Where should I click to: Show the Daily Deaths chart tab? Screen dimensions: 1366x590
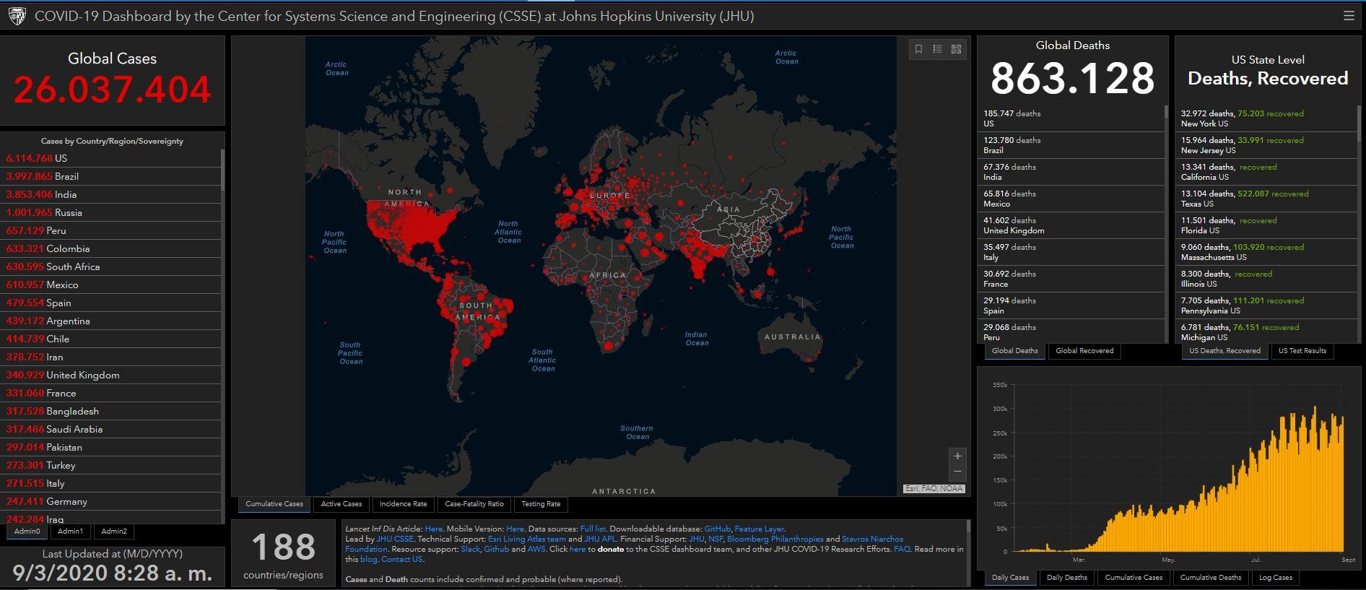1067,578
